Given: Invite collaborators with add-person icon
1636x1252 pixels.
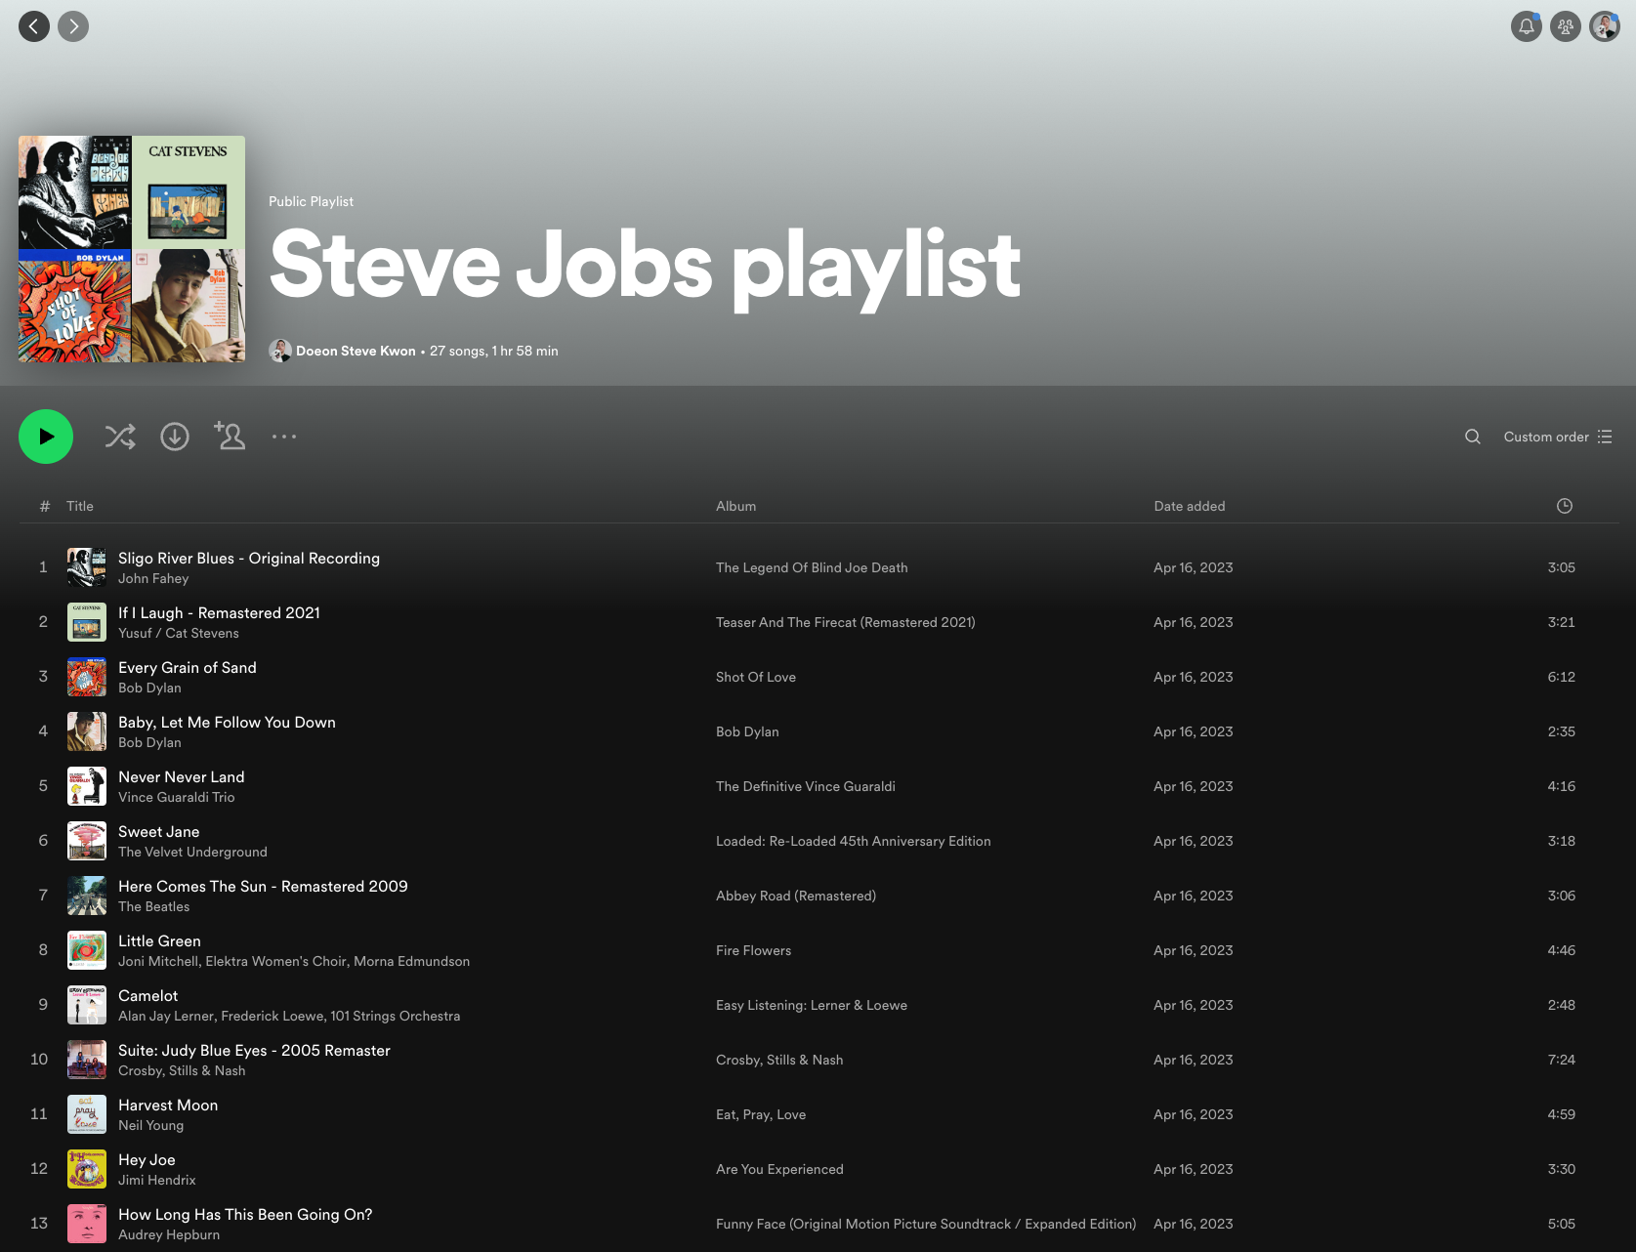Looking at the screenshot, I should coord(230,436).
